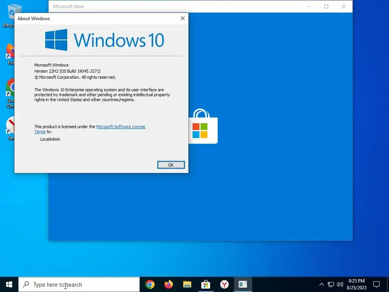Image resolution: width=389 pixels, height=292 pixels.
Task: Select the Firefox desktop shortcut
Action: [10, 54]
